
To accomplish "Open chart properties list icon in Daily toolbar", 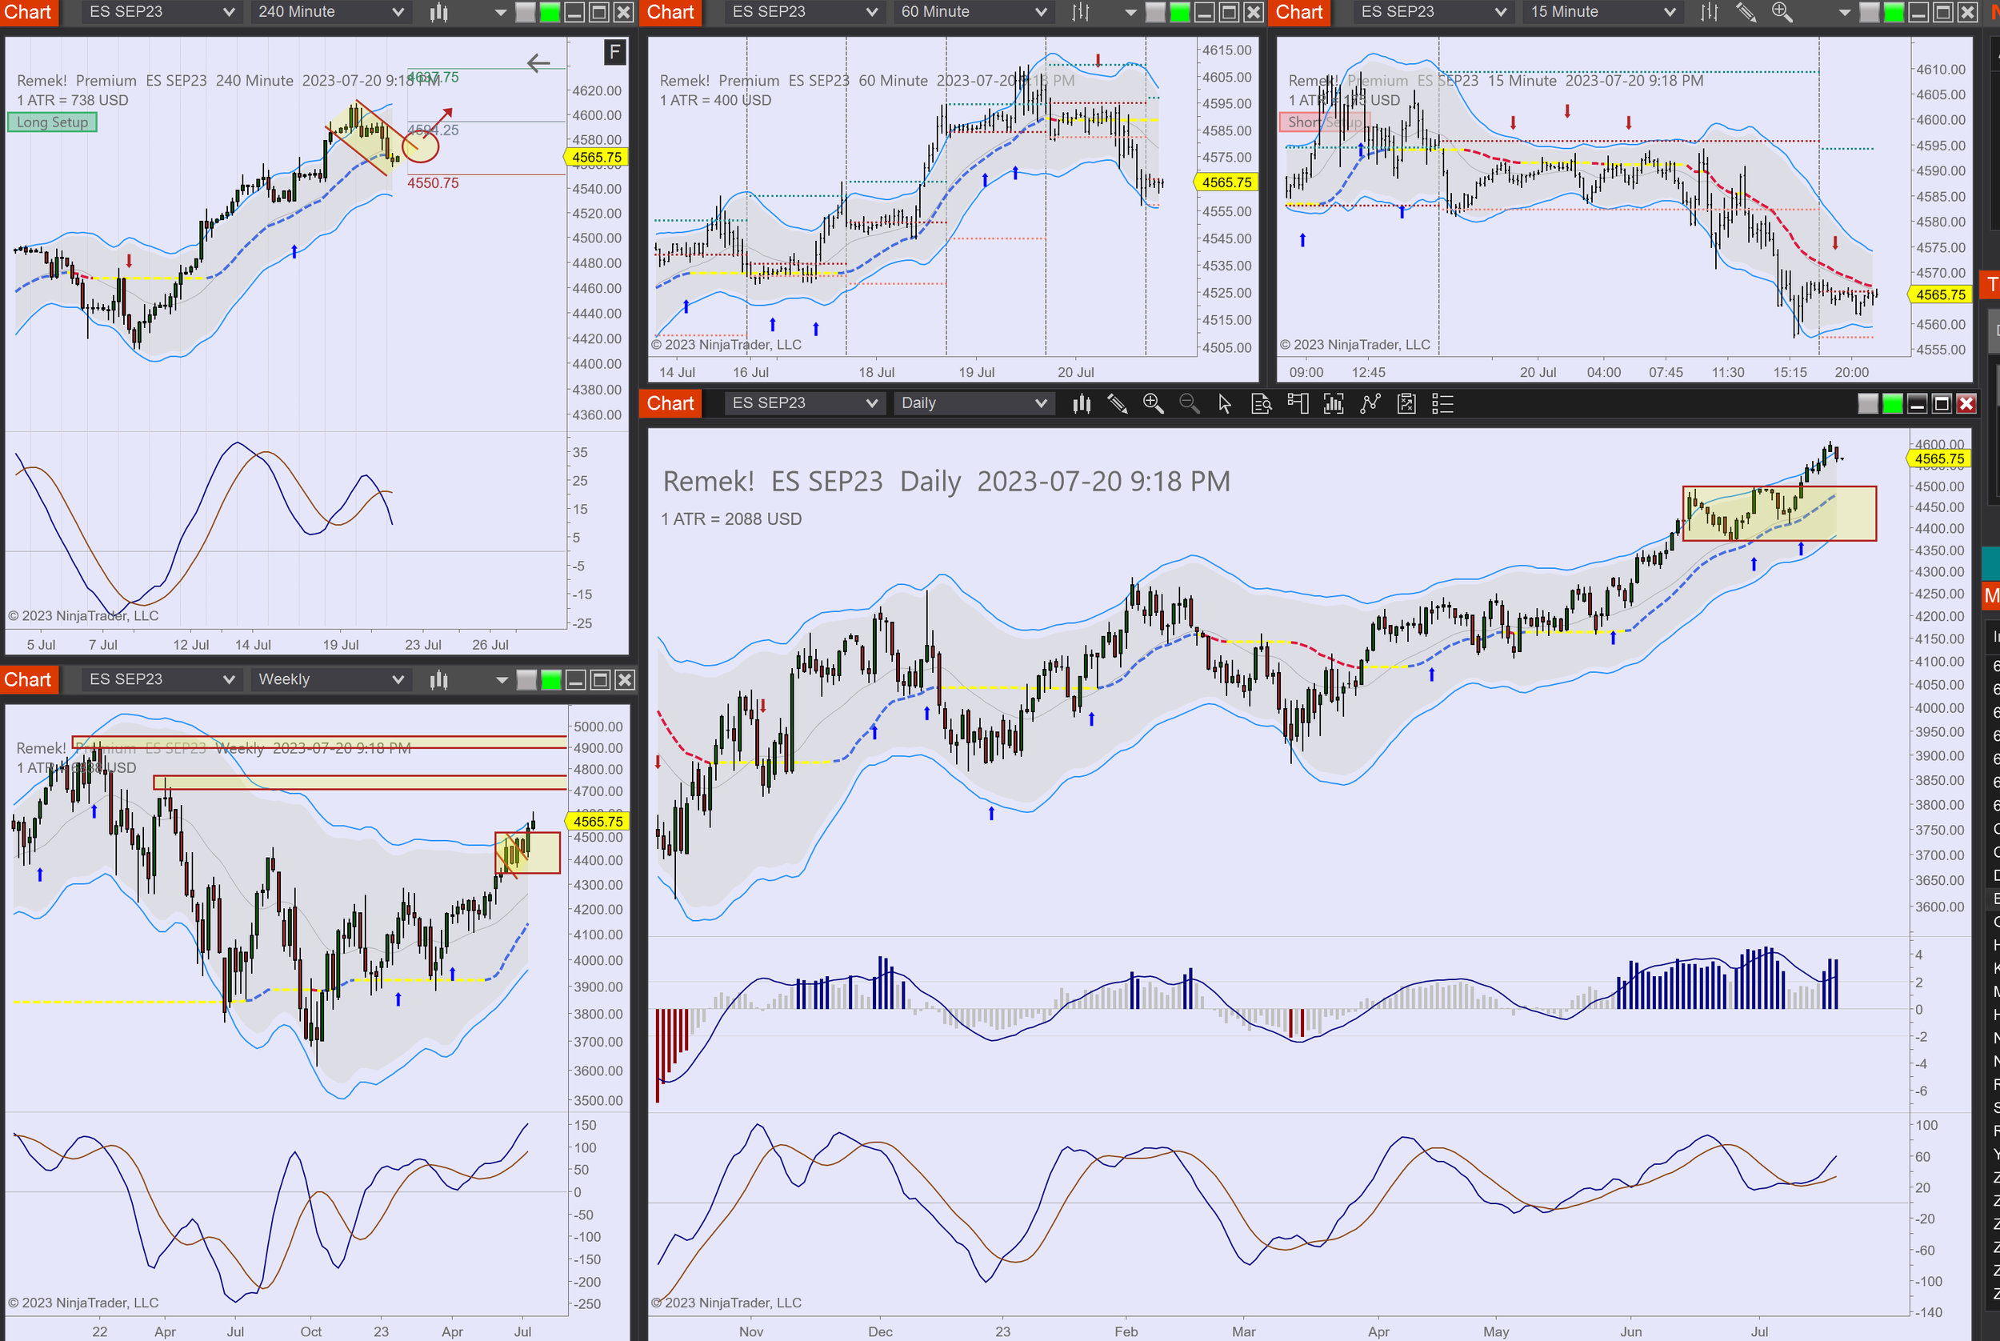I will coord(1442,404).
